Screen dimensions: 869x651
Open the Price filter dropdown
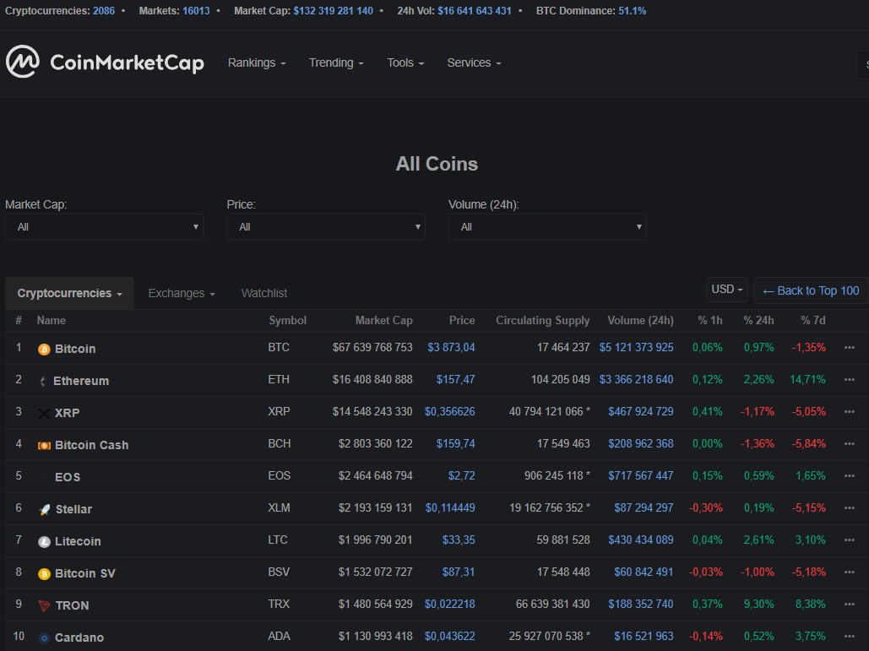pos(325,227)
